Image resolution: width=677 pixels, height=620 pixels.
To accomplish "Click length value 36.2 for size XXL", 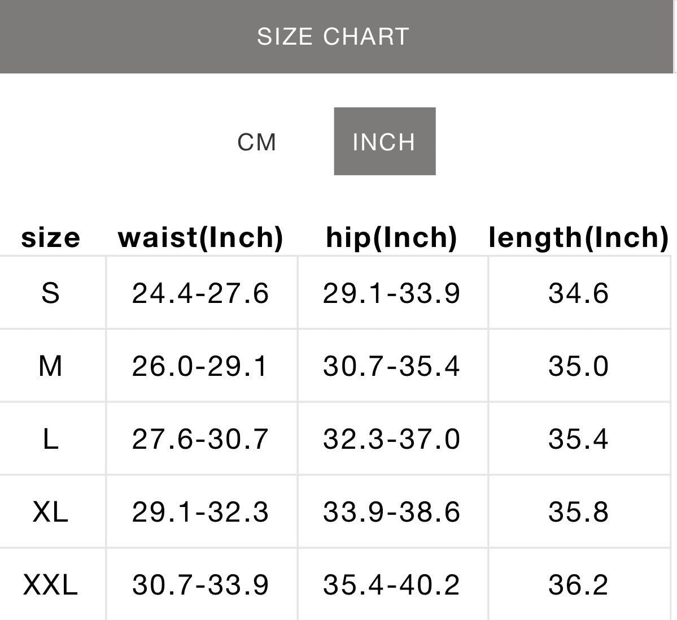I will click(x=579, y=585).
